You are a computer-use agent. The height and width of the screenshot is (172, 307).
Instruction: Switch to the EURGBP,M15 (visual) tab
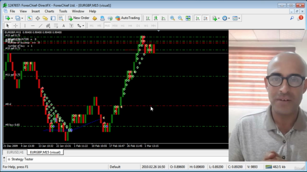[45, 152]
